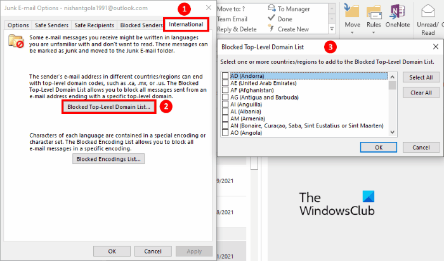Image resolution: width=444 pixels, height=261 pixels.
Task: Click the Junk E-mail folder icon
Action: coord(16,41)
